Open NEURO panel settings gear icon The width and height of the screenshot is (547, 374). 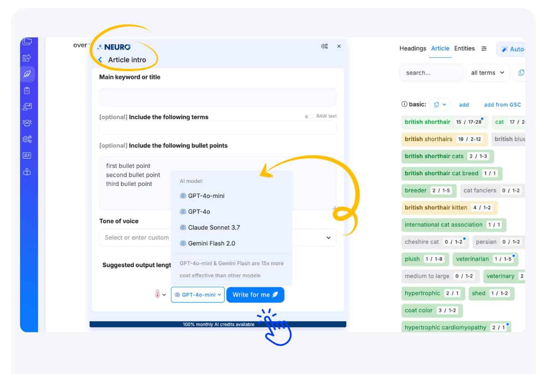point(325,46)
